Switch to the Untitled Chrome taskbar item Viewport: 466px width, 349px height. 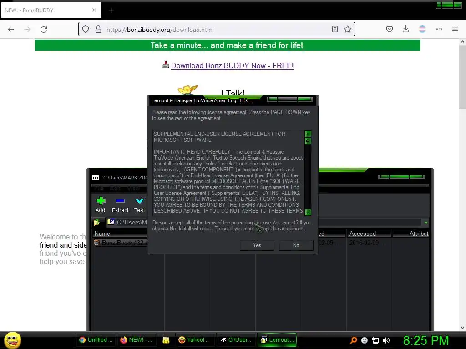coord(96,340)
